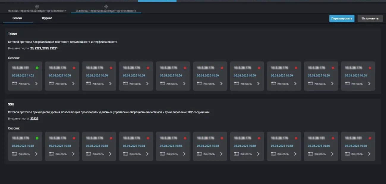Click red status dot in seventh Telnet card
This screenshot has width=386, height=184.
point(259,68)
